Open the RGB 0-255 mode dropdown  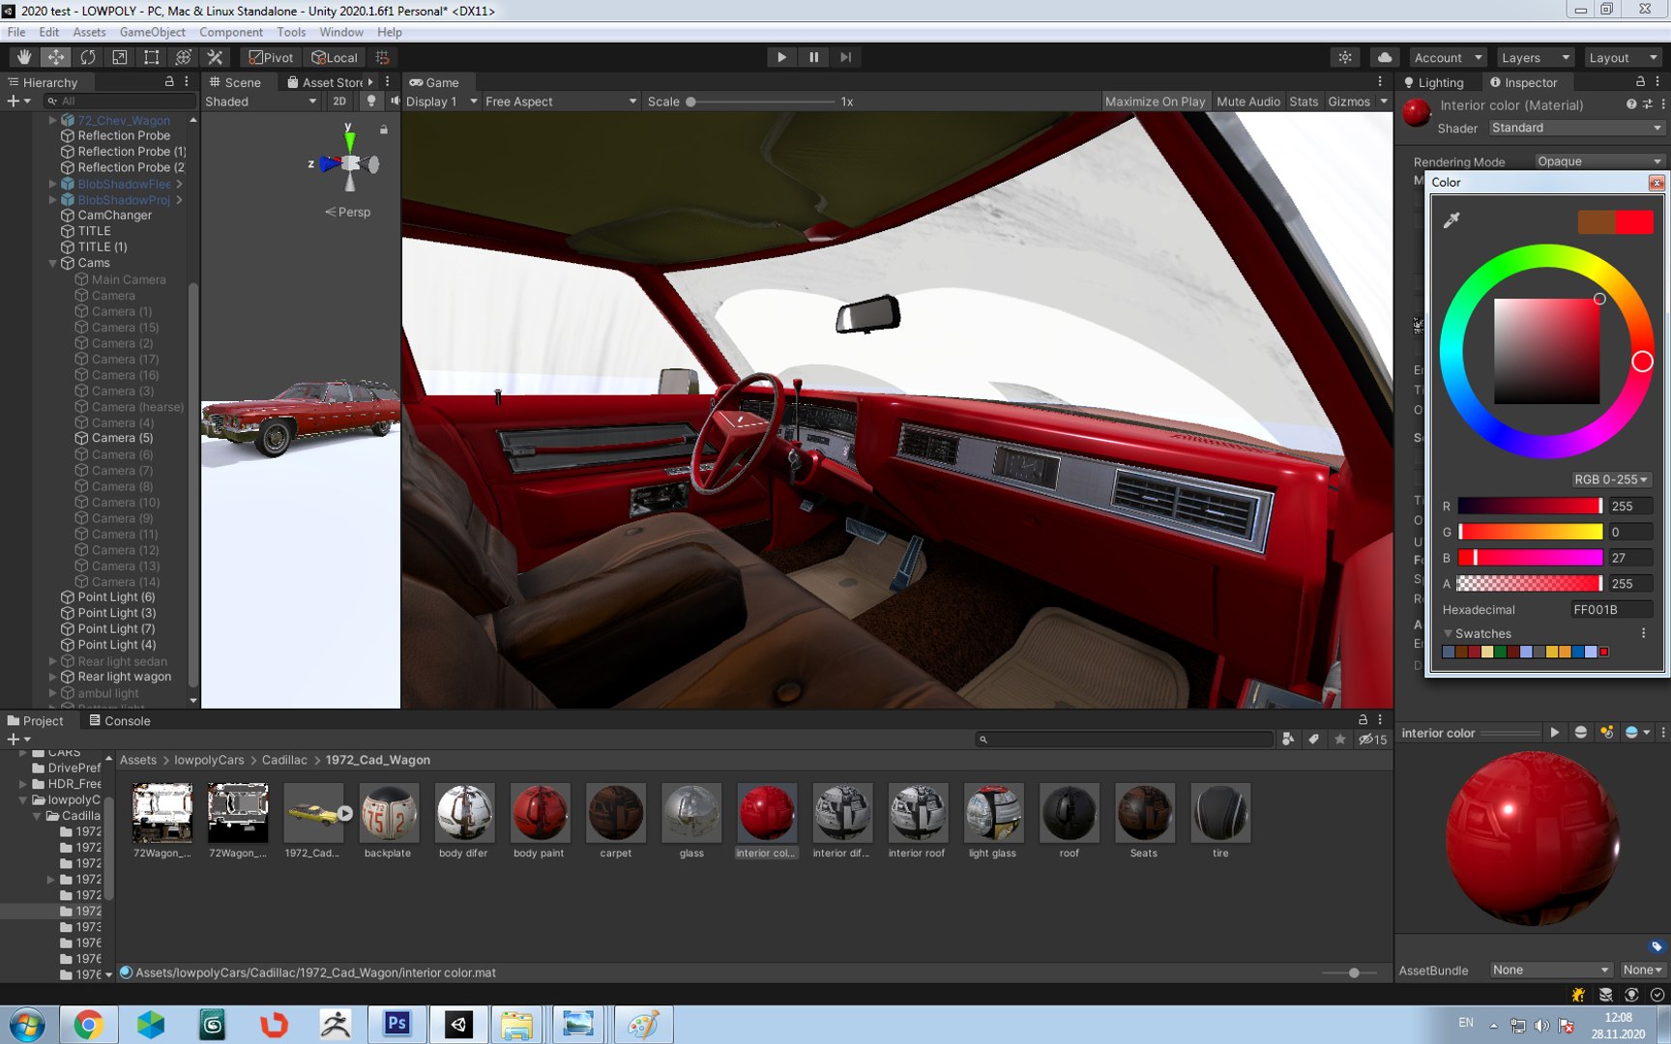click(x=1610, y=479)
